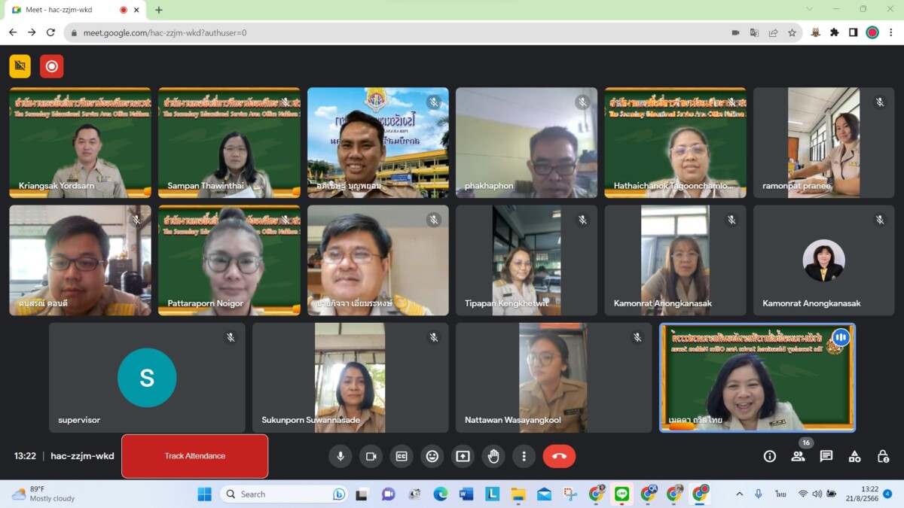The height and width of the screenshot is (508, 904).
Task: Open meeting details info icon
Action: click(x=770, y=456)
